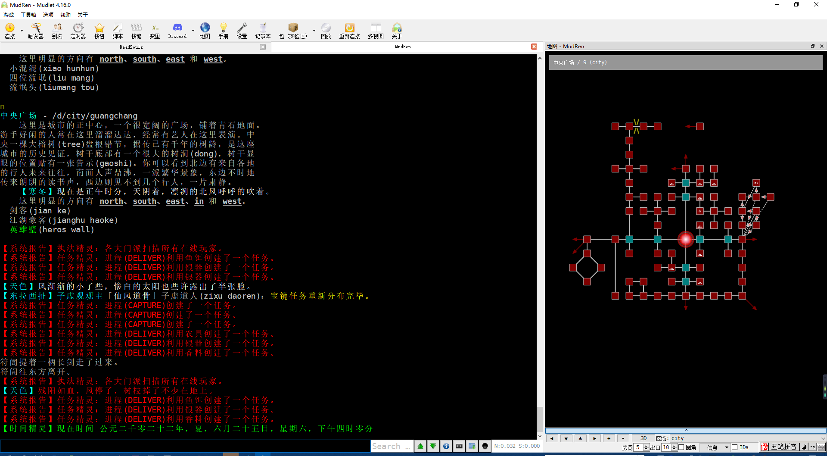
Task: Expand the mapper bottom panel chevron bar
Action: click(686, 430)
